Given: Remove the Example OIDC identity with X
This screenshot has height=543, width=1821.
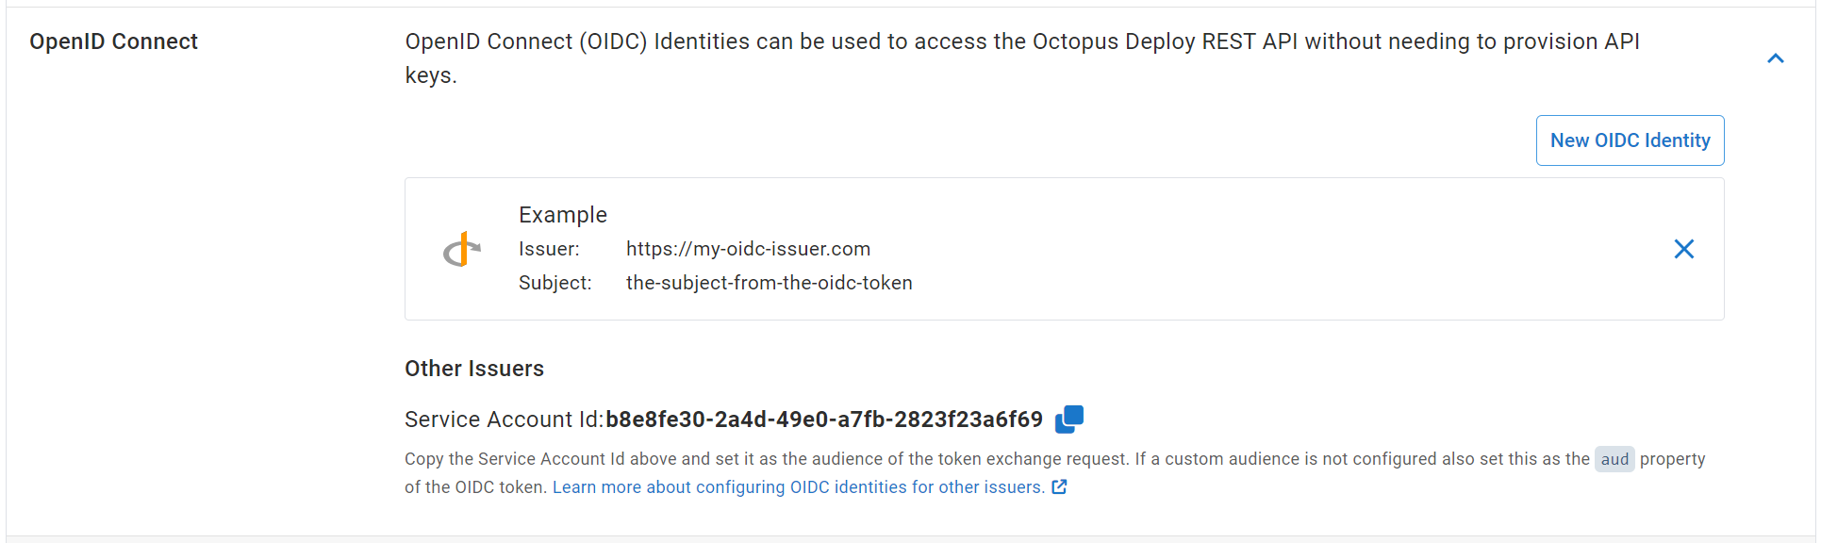Looking at the screenshot, I should coord(1683,249).
